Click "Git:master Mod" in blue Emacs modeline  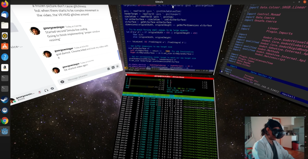click(x=166, y=69)
